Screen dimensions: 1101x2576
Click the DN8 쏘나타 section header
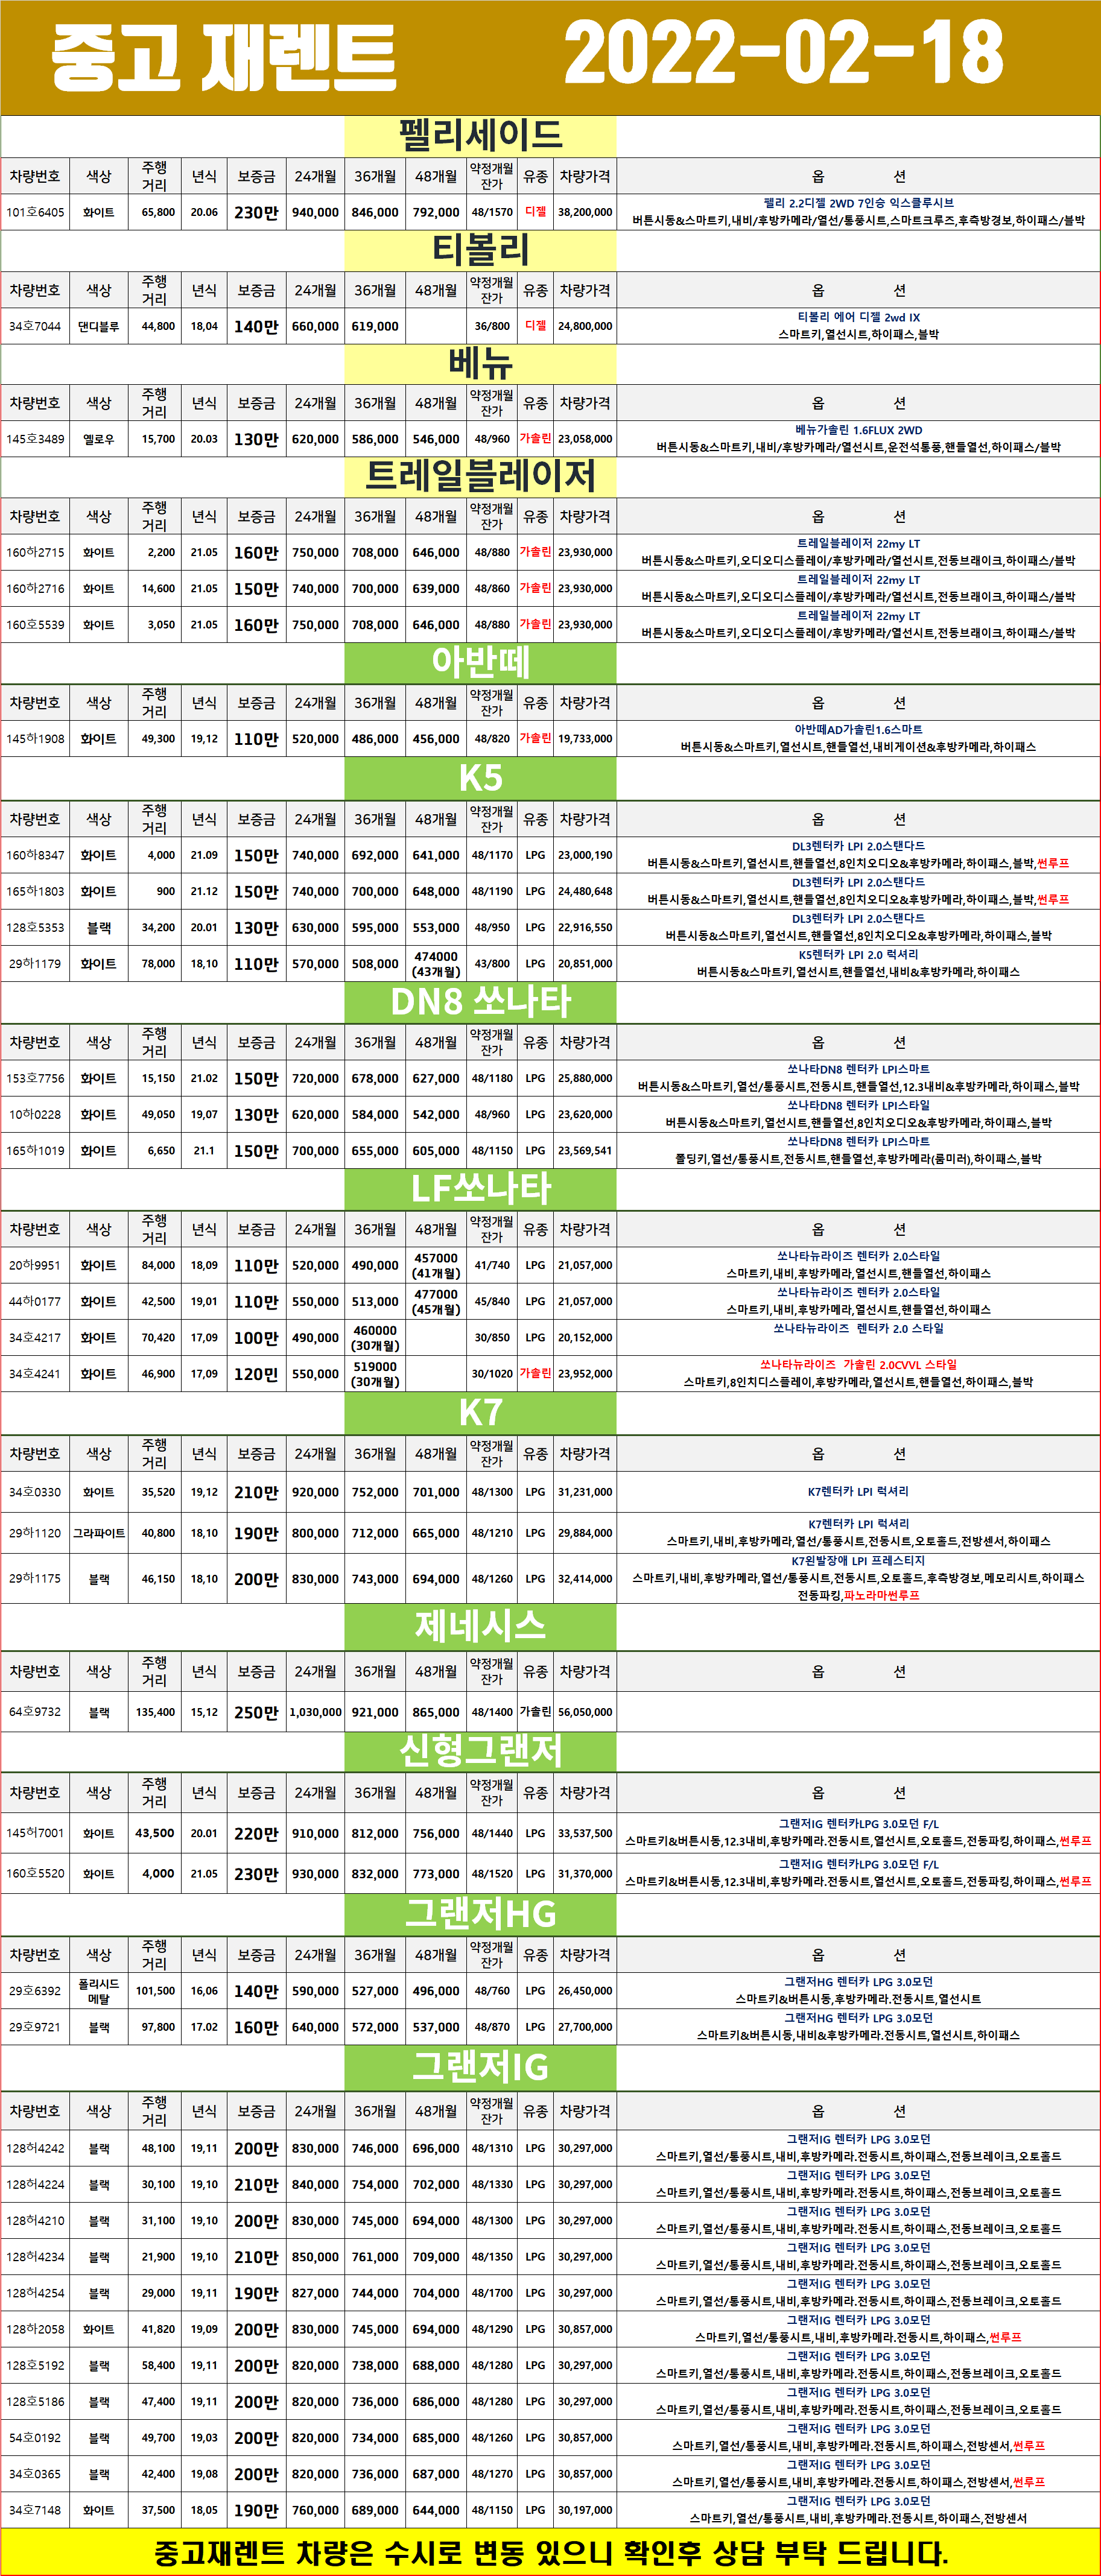pos(480,1001)
